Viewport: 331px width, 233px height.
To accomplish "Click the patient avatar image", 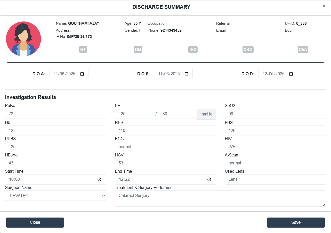I will point(23,39).
